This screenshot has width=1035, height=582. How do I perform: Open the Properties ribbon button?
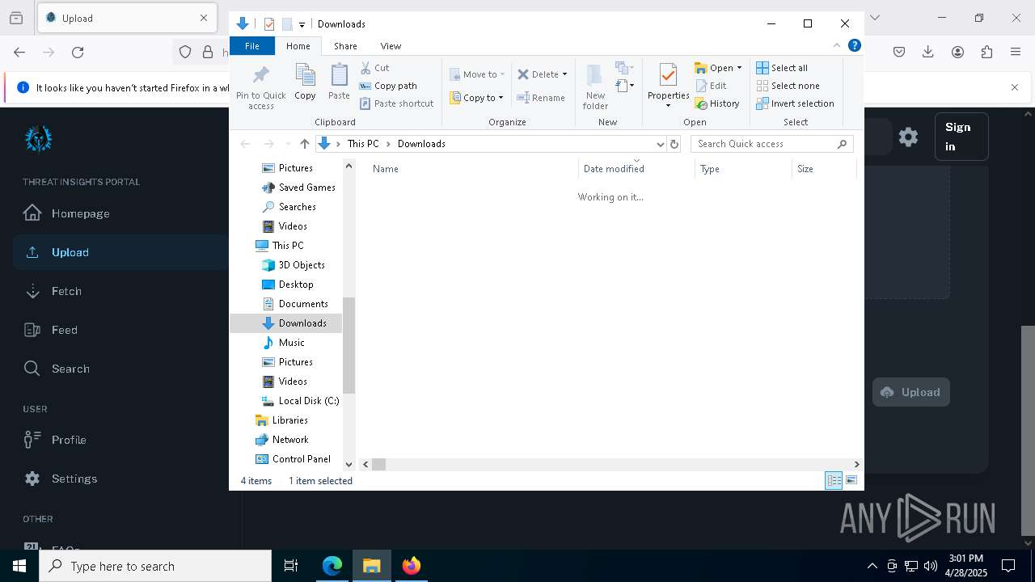click(668, 86)
